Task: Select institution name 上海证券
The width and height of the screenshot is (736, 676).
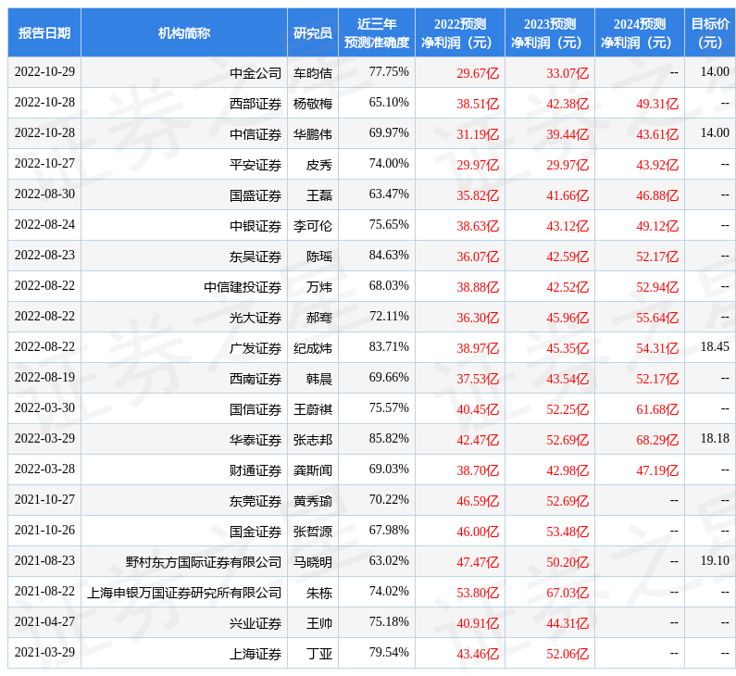Action: tap(256, 654)
